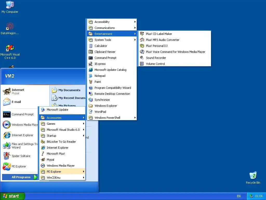Image resolution: width=266 pixels, height=200 pixels.
Task: Select the Accessories menu entry
Action: click(62, 118)
